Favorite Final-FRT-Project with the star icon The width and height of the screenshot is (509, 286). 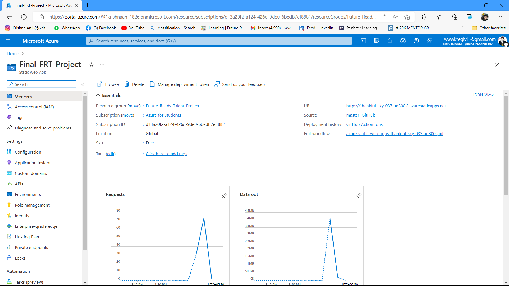91,65
